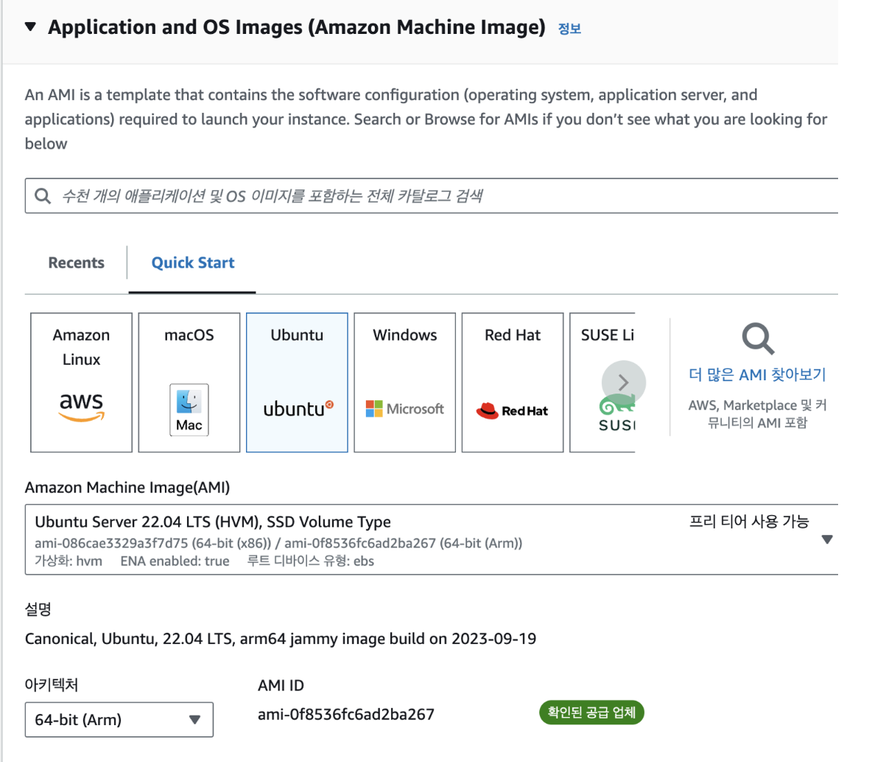Screen dimensions: 872x762
Task: Switch to the Quick Start tab
Action: coord(193,262)
